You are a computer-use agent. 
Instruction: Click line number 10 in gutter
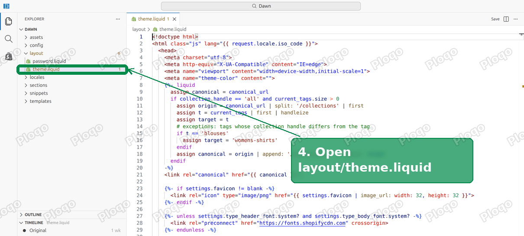(139, 99)
